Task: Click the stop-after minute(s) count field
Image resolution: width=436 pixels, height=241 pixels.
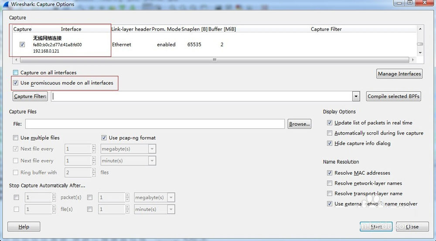Action: tap(112, 209)
